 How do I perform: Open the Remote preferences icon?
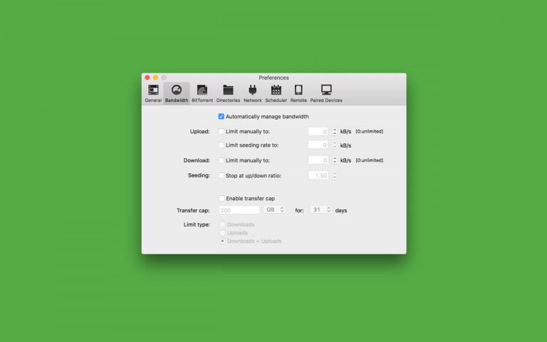[x=298, y=93]
